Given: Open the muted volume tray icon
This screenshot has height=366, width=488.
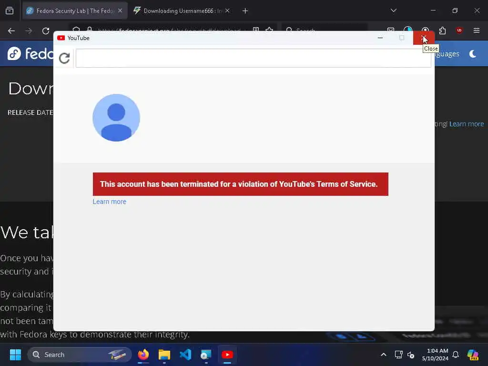Looking at the screenshot, I should tap(411, 355).
